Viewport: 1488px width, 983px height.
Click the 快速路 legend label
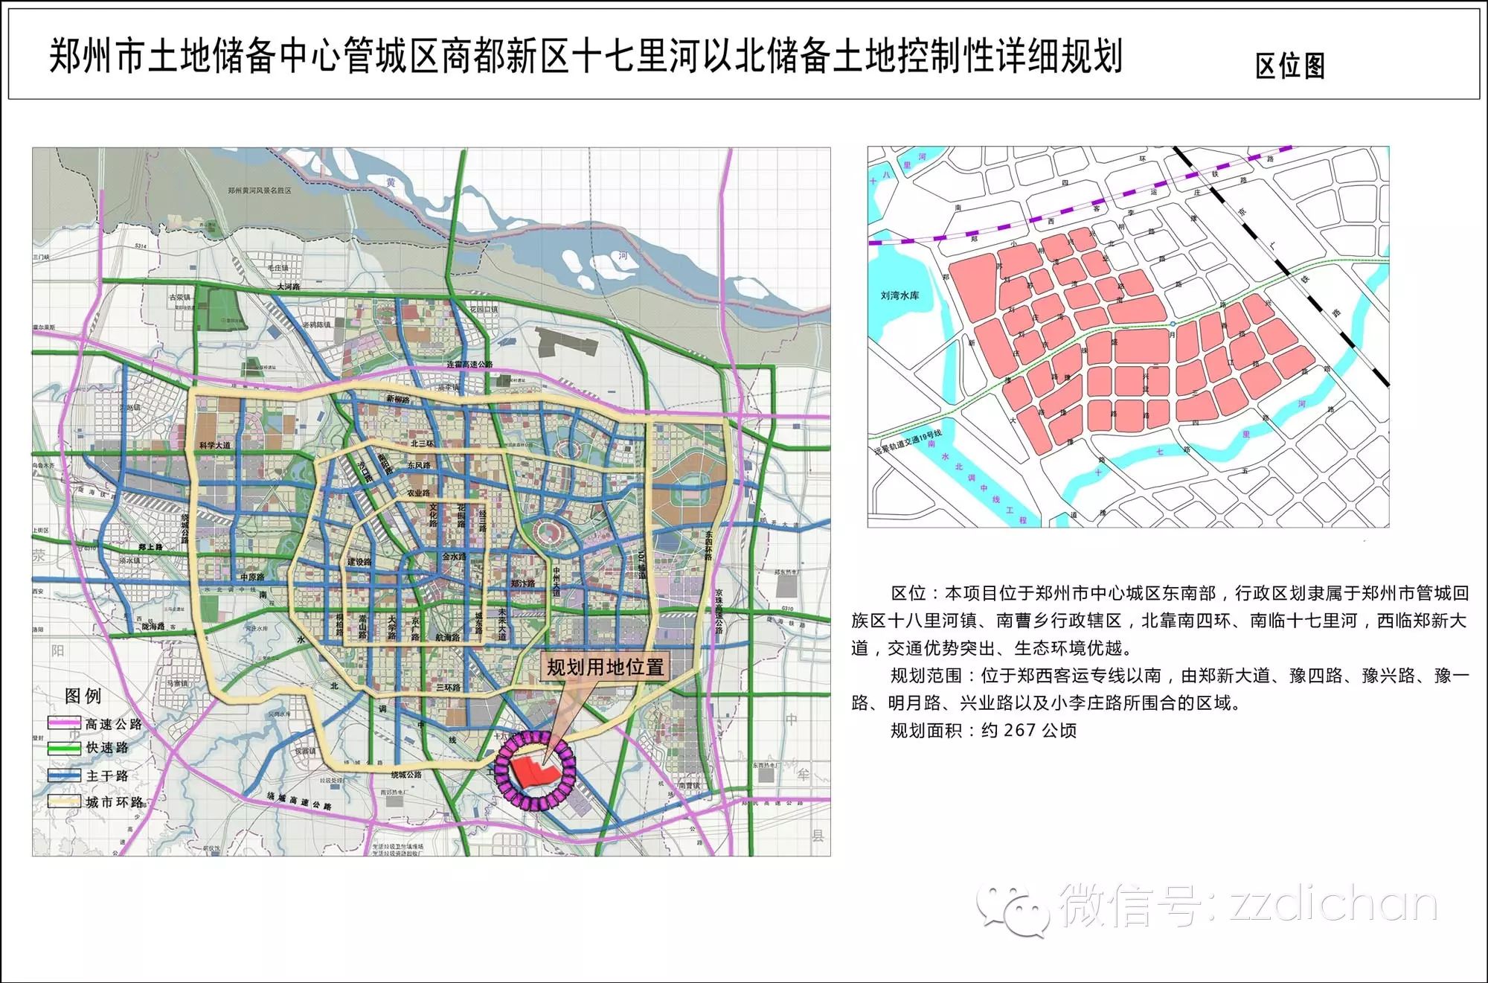pos(107,748)
